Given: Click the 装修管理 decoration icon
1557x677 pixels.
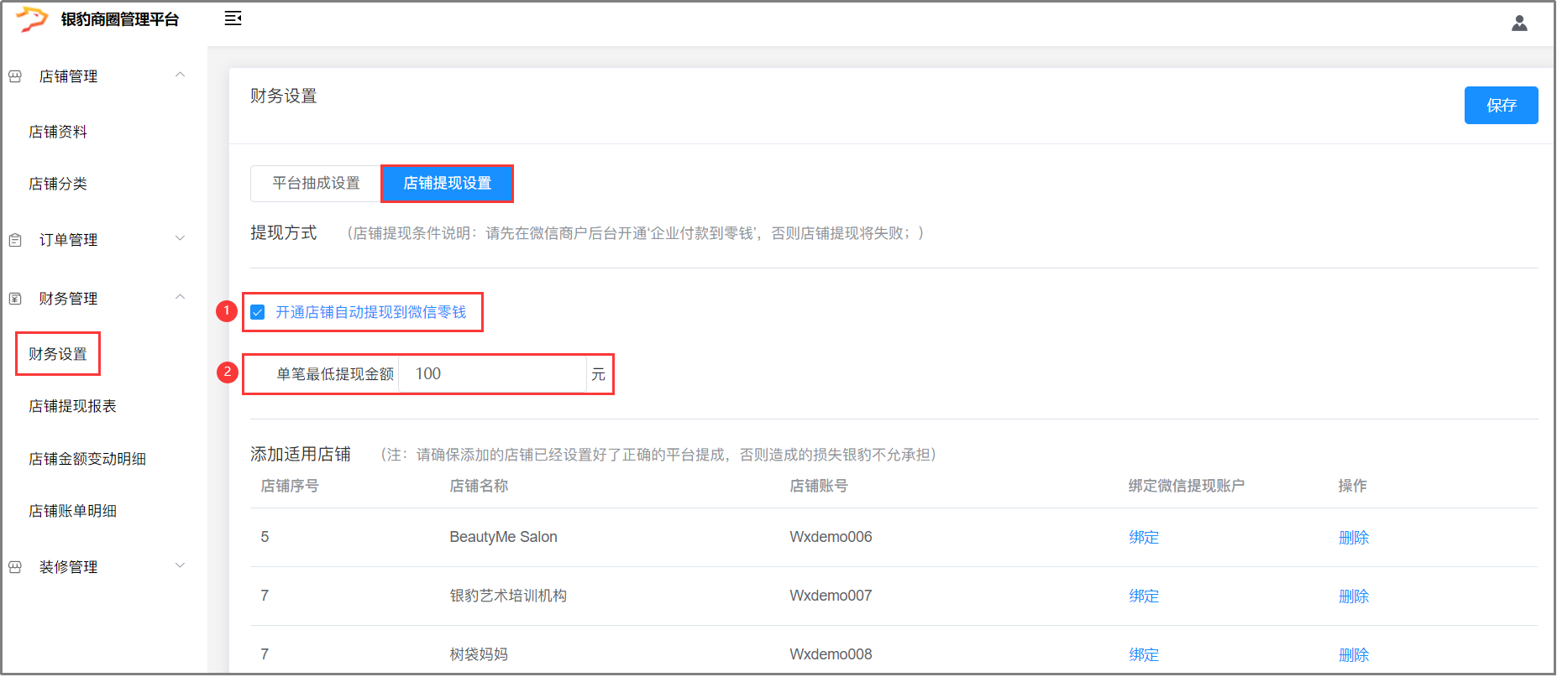Looking at the screenshot, I should (15, 567).
